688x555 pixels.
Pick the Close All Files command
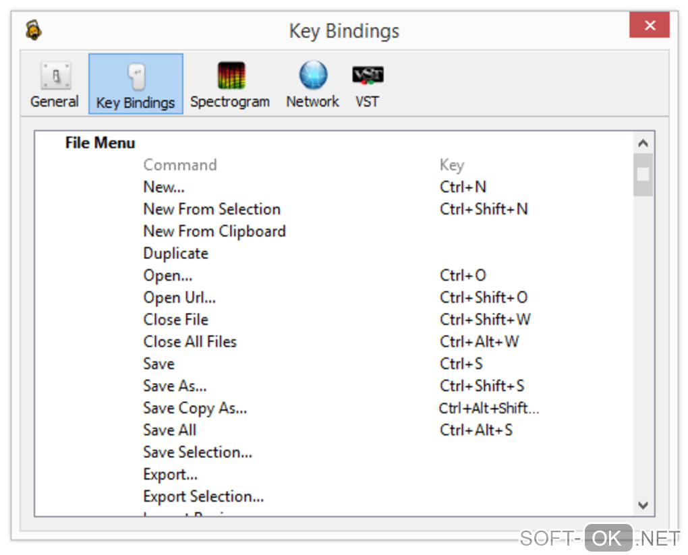190,342
